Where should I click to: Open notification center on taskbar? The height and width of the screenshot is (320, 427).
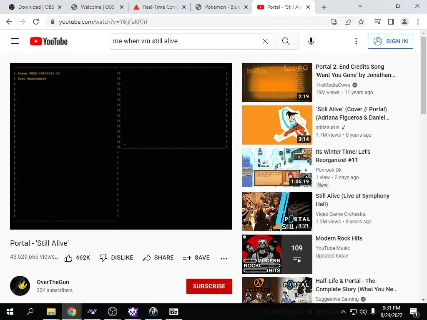coord(414,312)
